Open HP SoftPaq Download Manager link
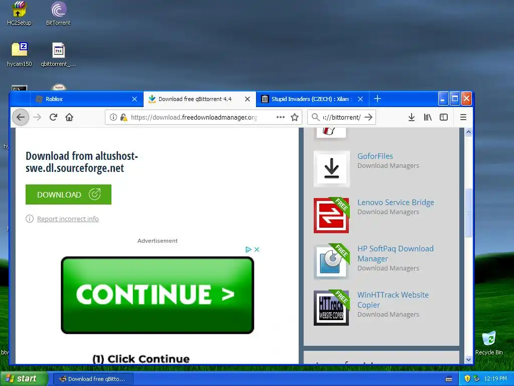Screen dimensions: 514x386 point(396,253)
